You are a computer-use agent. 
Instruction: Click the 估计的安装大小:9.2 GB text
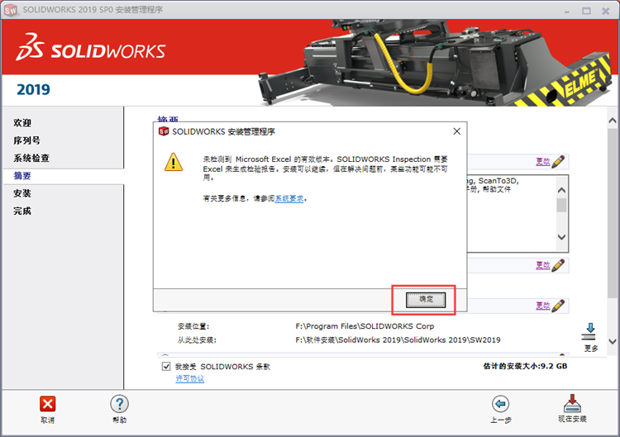tap(525, 366)
